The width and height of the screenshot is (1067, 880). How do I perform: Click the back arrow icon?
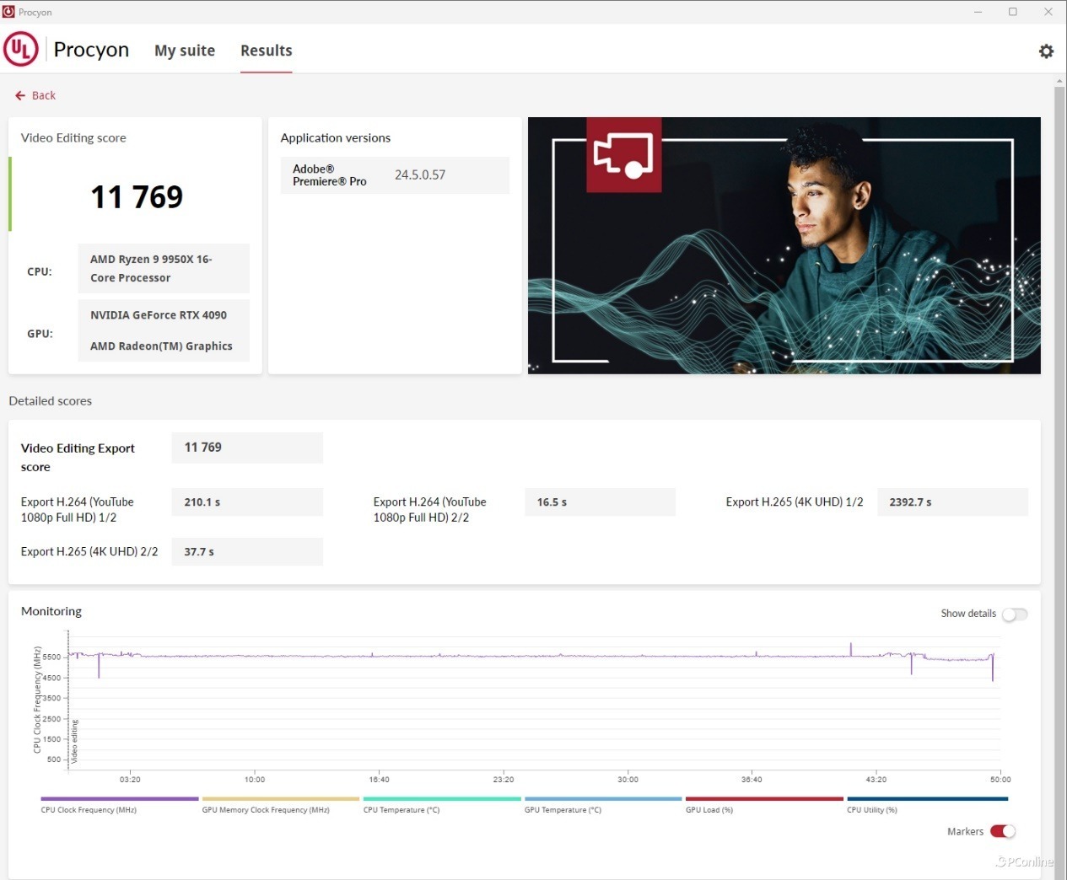pyautogui.click(x=20, y=96)
